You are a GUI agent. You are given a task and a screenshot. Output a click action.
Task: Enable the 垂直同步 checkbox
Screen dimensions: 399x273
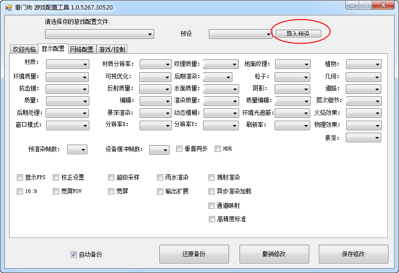coord(180,148)
